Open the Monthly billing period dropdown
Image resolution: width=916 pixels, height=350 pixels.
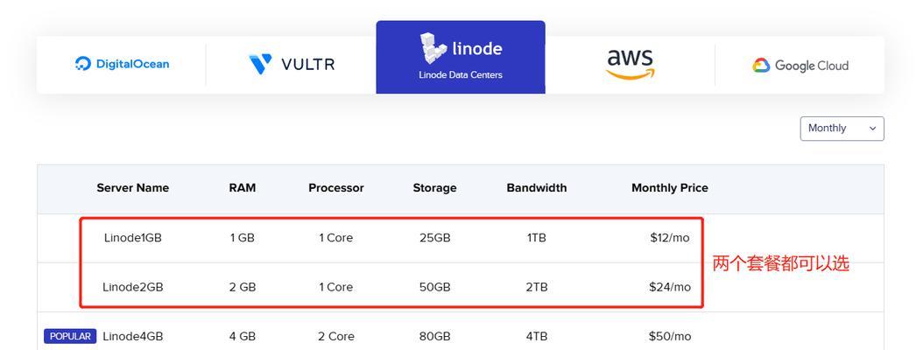tap(842, 129)
